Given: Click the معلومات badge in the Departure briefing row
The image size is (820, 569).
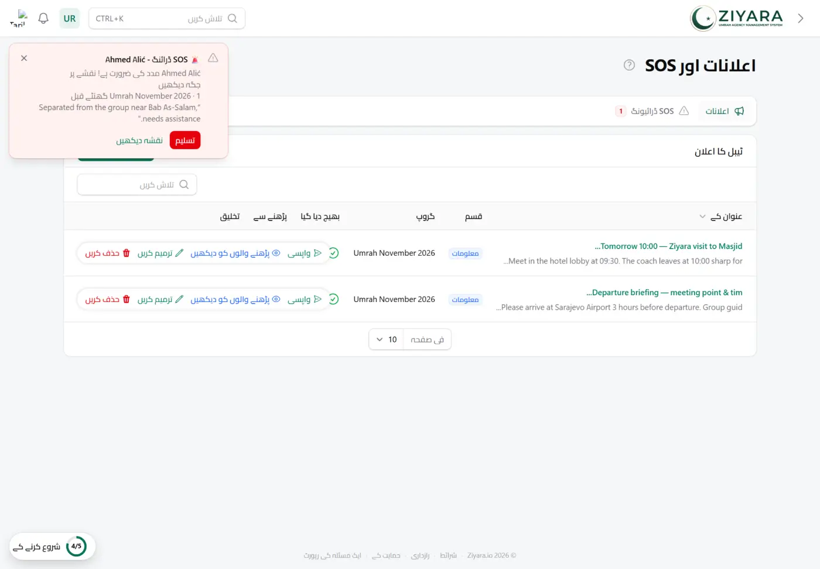Looking at the screenshot, I should pos(466,300).
